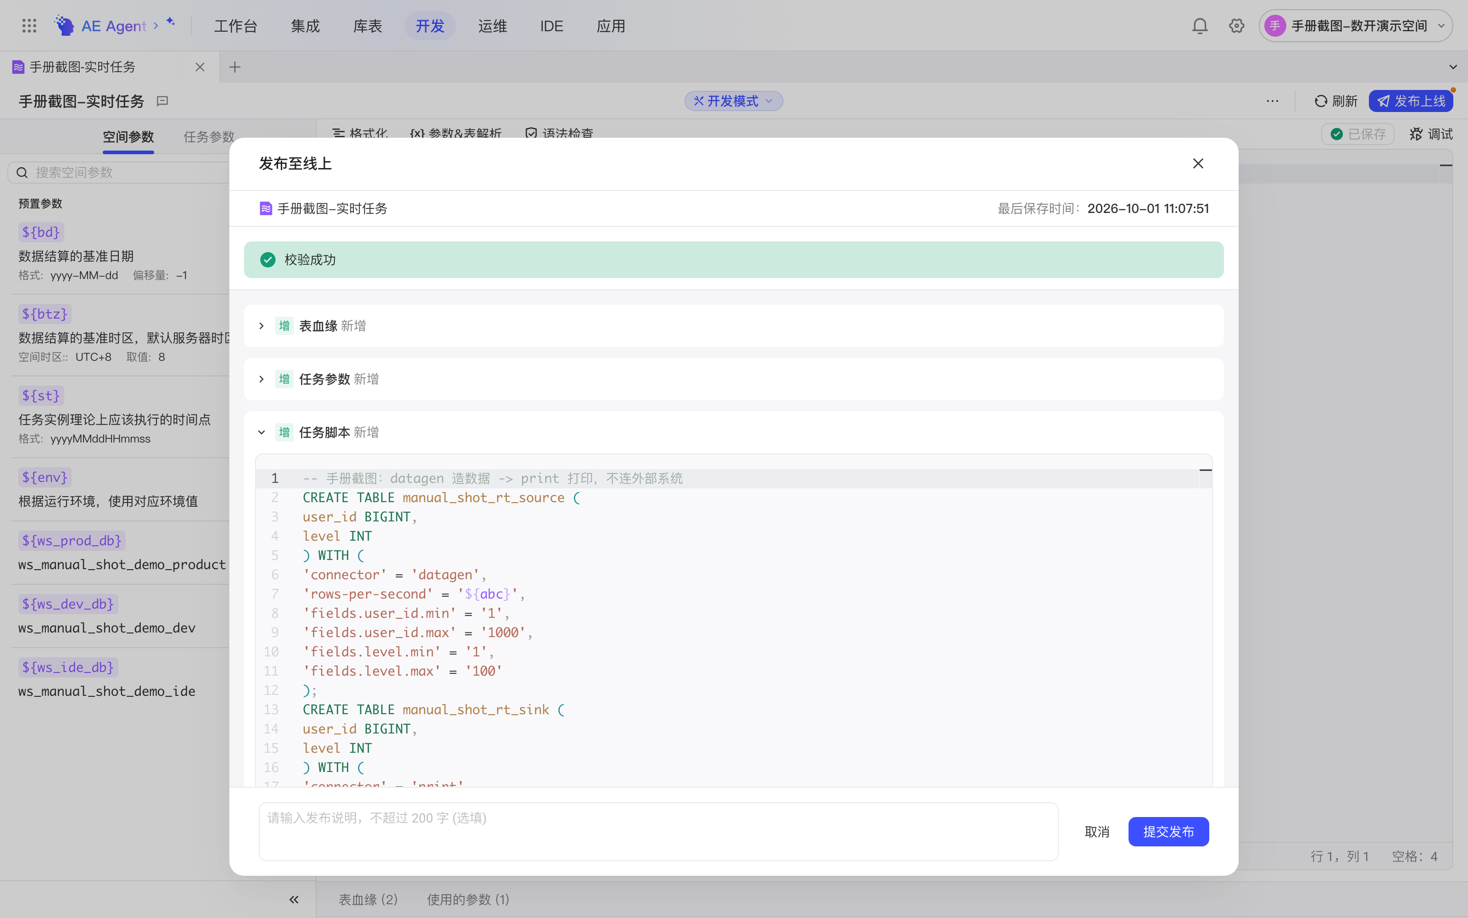Open the settings gear icon
Viewport: 1468px width, 918px height.
1236,26
